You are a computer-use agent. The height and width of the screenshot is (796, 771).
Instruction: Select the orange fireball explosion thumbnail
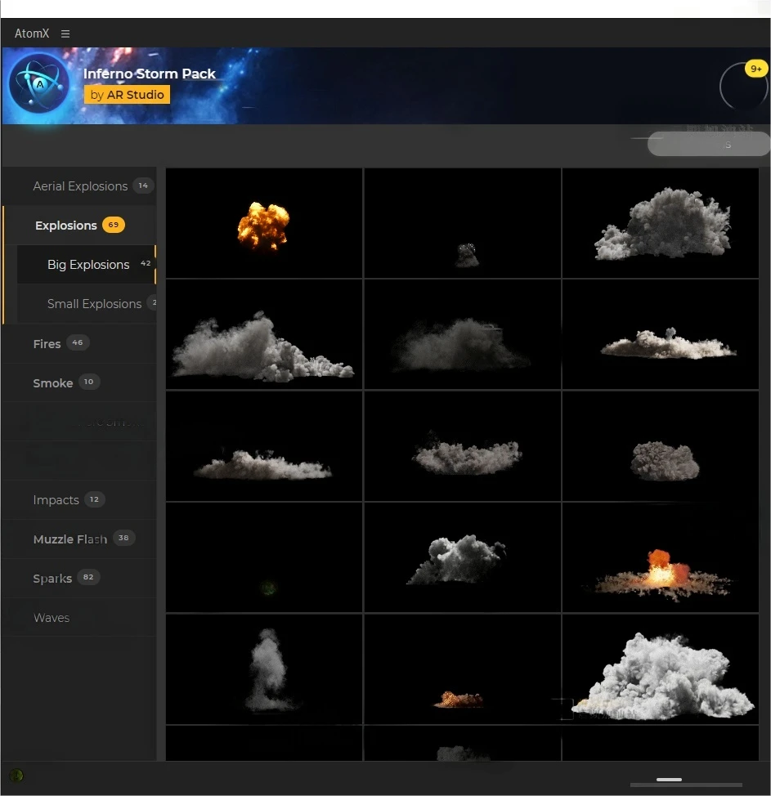263,224
